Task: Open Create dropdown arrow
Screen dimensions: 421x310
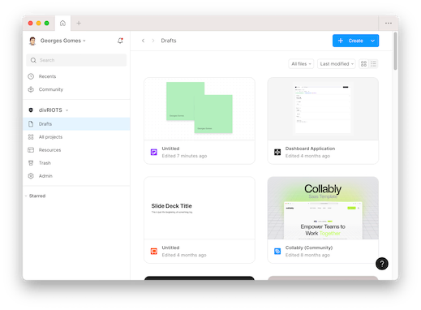Action: click(x=372, y=41)
